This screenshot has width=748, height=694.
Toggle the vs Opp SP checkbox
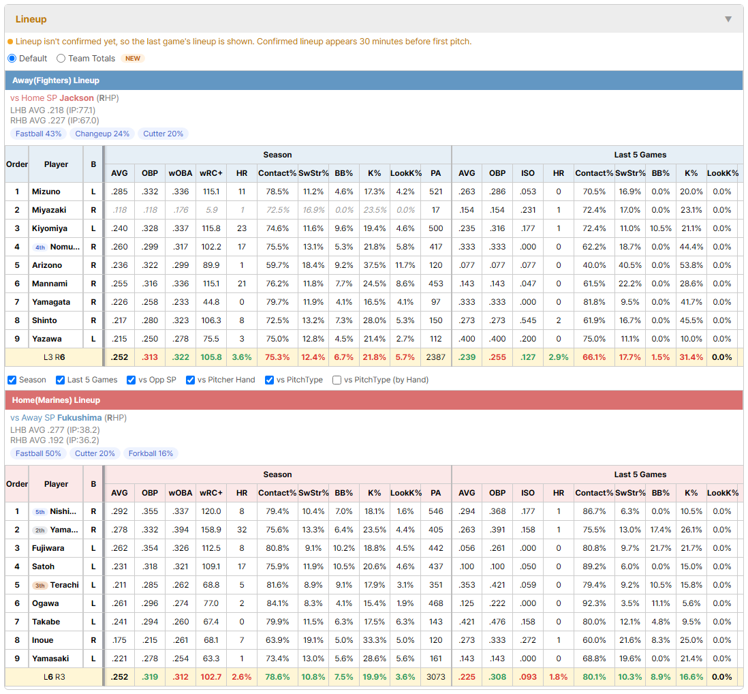[x=131, y=380]
